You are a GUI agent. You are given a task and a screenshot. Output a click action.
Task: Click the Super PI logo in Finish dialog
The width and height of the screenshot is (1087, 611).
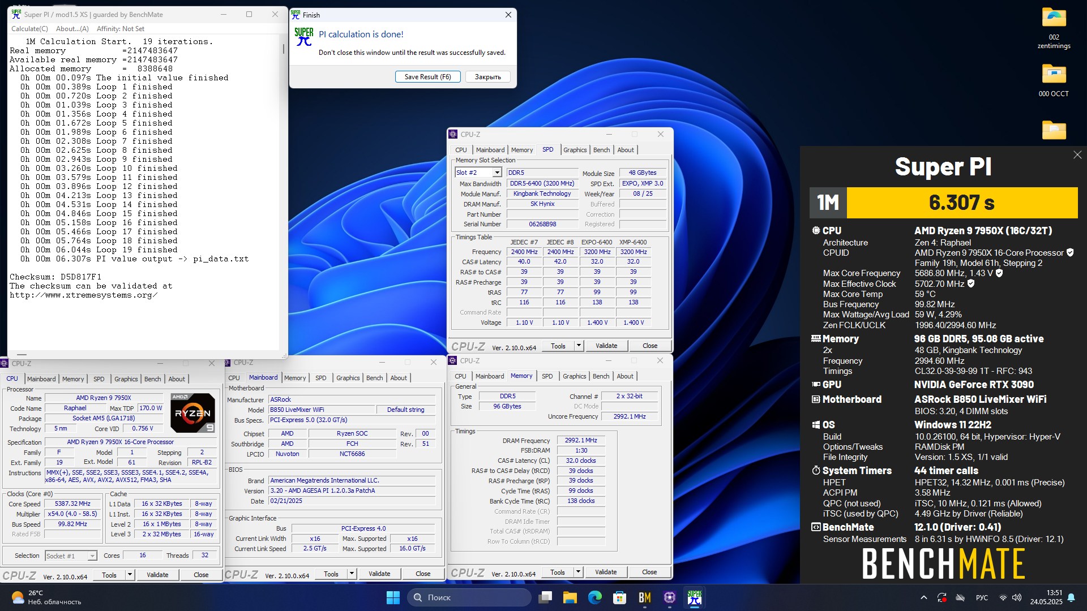(x=304, y=37)
